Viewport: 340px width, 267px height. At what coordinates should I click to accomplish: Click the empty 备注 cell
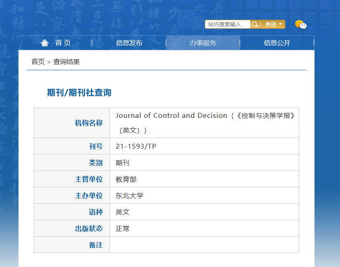click(x=204, y=245)
